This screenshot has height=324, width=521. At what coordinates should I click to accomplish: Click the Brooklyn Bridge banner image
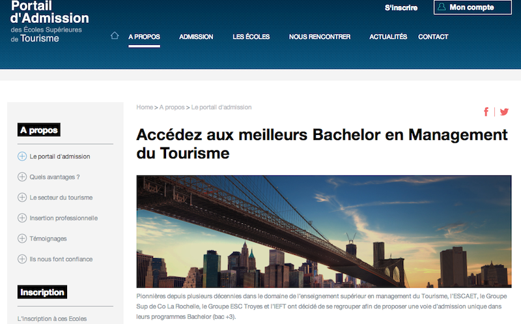(x=322, y=231)
